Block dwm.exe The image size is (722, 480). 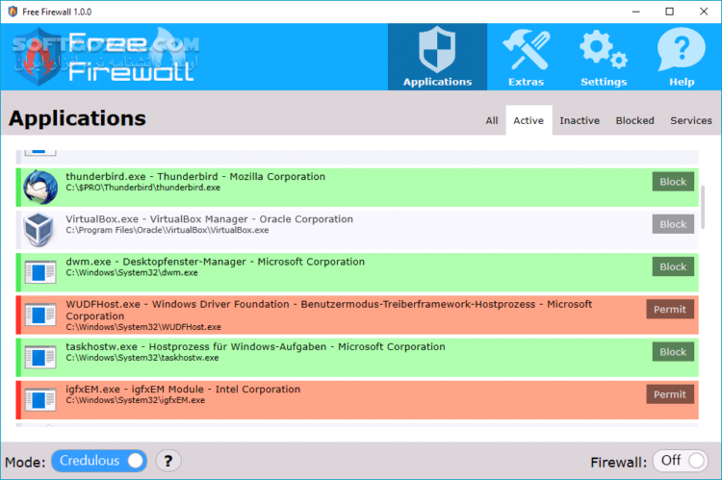coord(673,266)
